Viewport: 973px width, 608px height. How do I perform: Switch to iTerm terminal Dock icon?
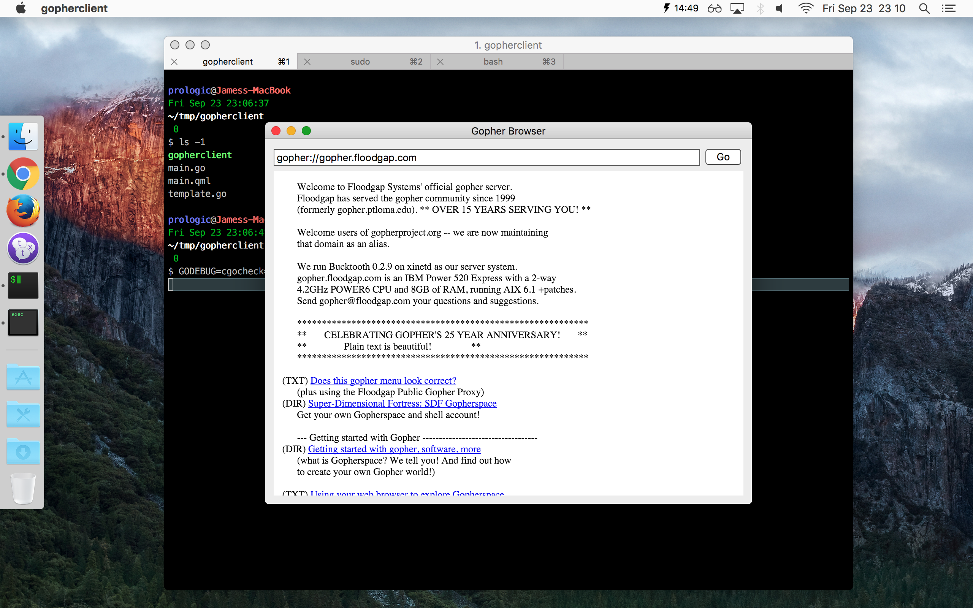pos(23,285)
